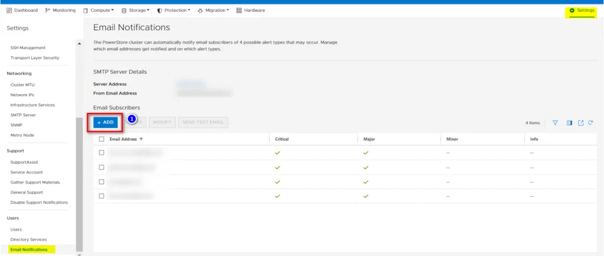Click the export table icon
The height and width of the screenshot is (256, 604).
pyautogui.click(x=580, y=123)
